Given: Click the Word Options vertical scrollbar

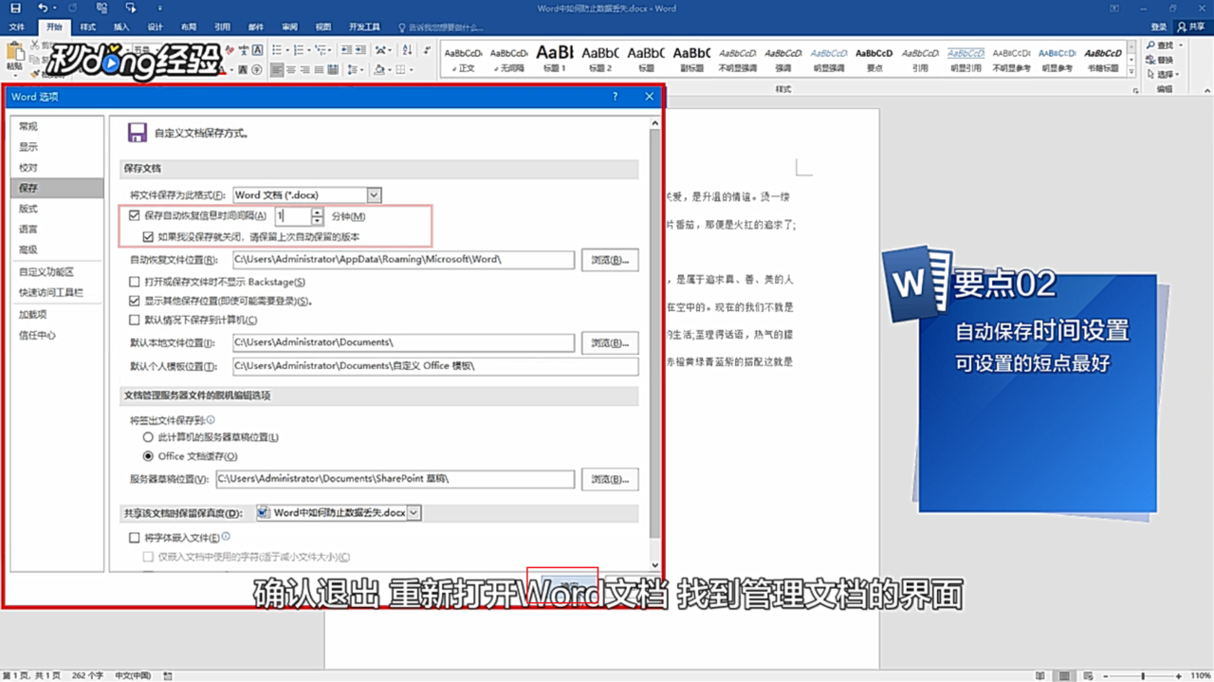Looking at the screenshot, I should [x=654, y=332].
